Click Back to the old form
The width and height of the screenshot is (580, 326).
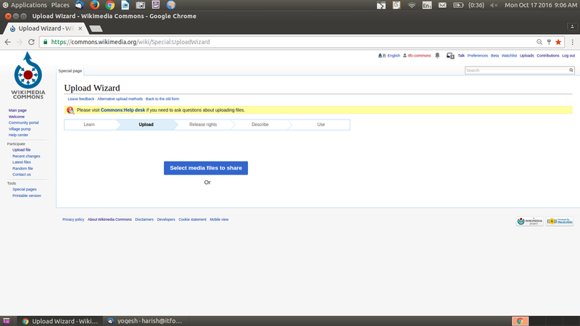pyautogui.click(x=162, y=99)
